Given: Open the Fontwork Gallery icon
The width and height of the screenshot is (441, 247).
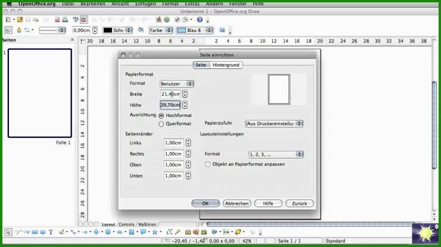Looking at the screenshot, I should tap(188, 232).
